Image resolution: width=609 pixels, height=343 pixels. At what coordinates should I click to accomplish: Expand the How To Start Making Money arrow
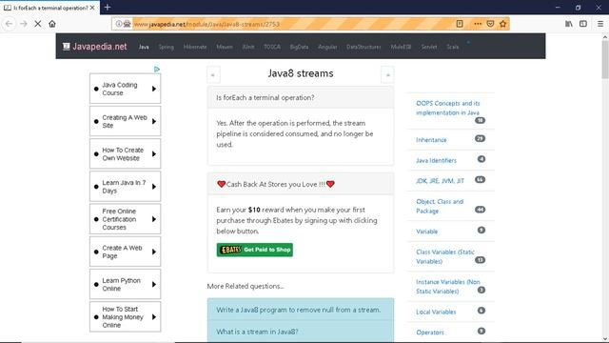tap(154, 317)
